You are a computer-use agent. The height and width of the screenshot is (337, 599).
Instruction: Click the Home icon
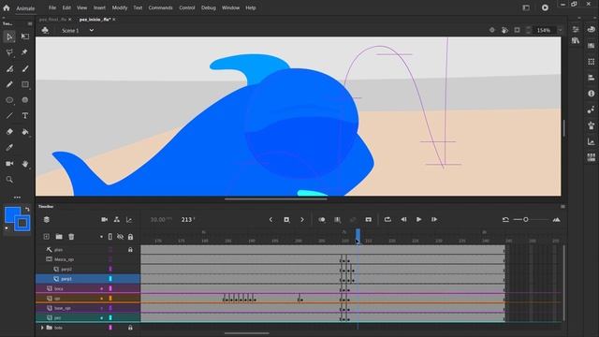pos(7,7)
